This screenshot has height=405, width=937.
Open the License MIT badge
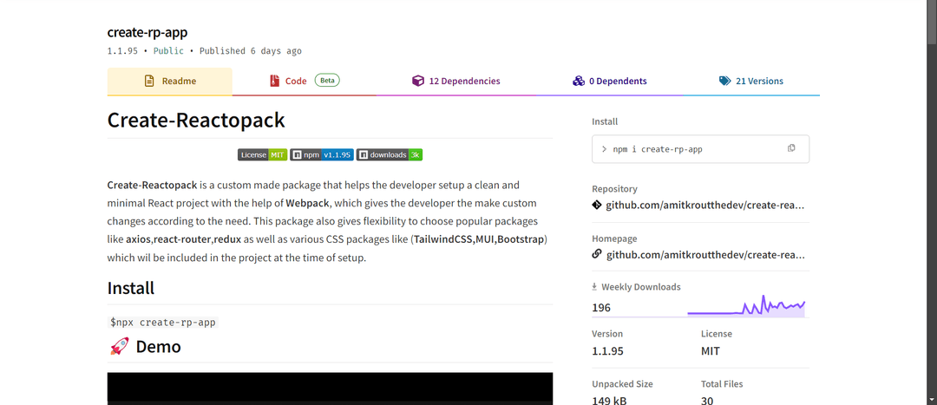(263, 154)
